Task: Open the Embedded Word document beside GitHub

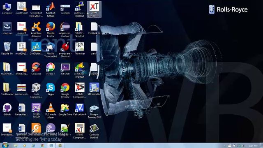Action: coord(22,109)
